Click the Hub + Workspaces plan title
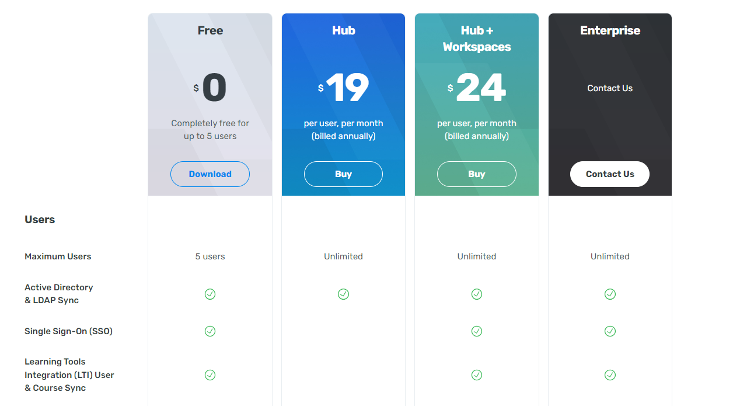 click(x=477, y=39)
